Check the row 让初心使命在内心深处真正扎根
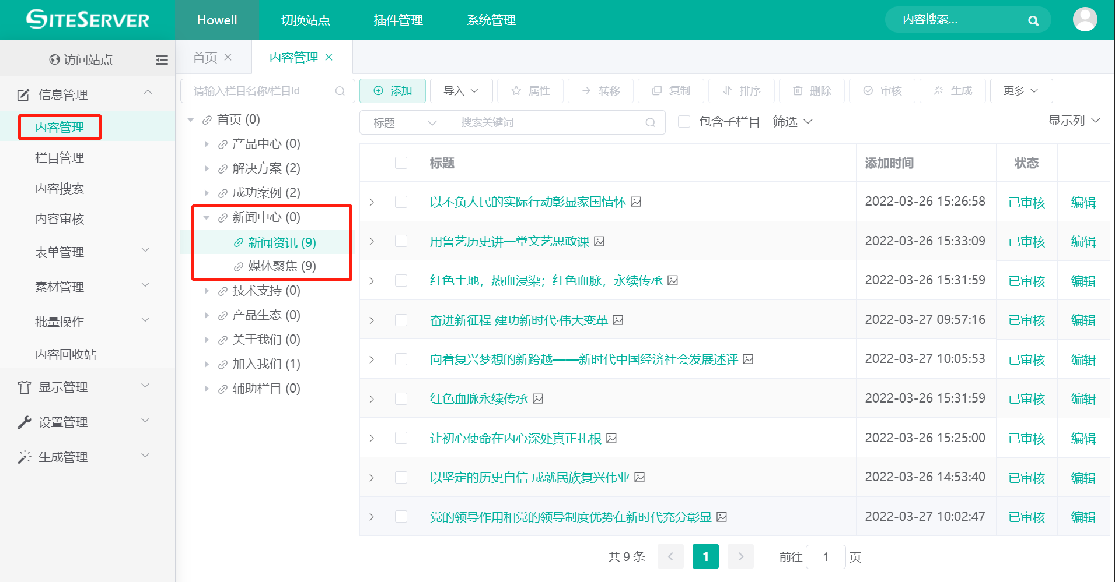This screenshot has width=1115, height=582. (401, 438)
